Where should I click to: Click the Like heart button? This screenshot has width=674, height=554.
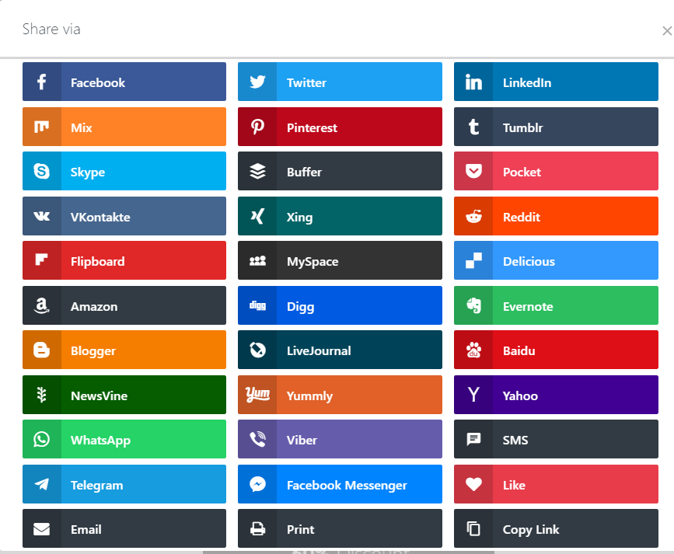click(556, 484)
